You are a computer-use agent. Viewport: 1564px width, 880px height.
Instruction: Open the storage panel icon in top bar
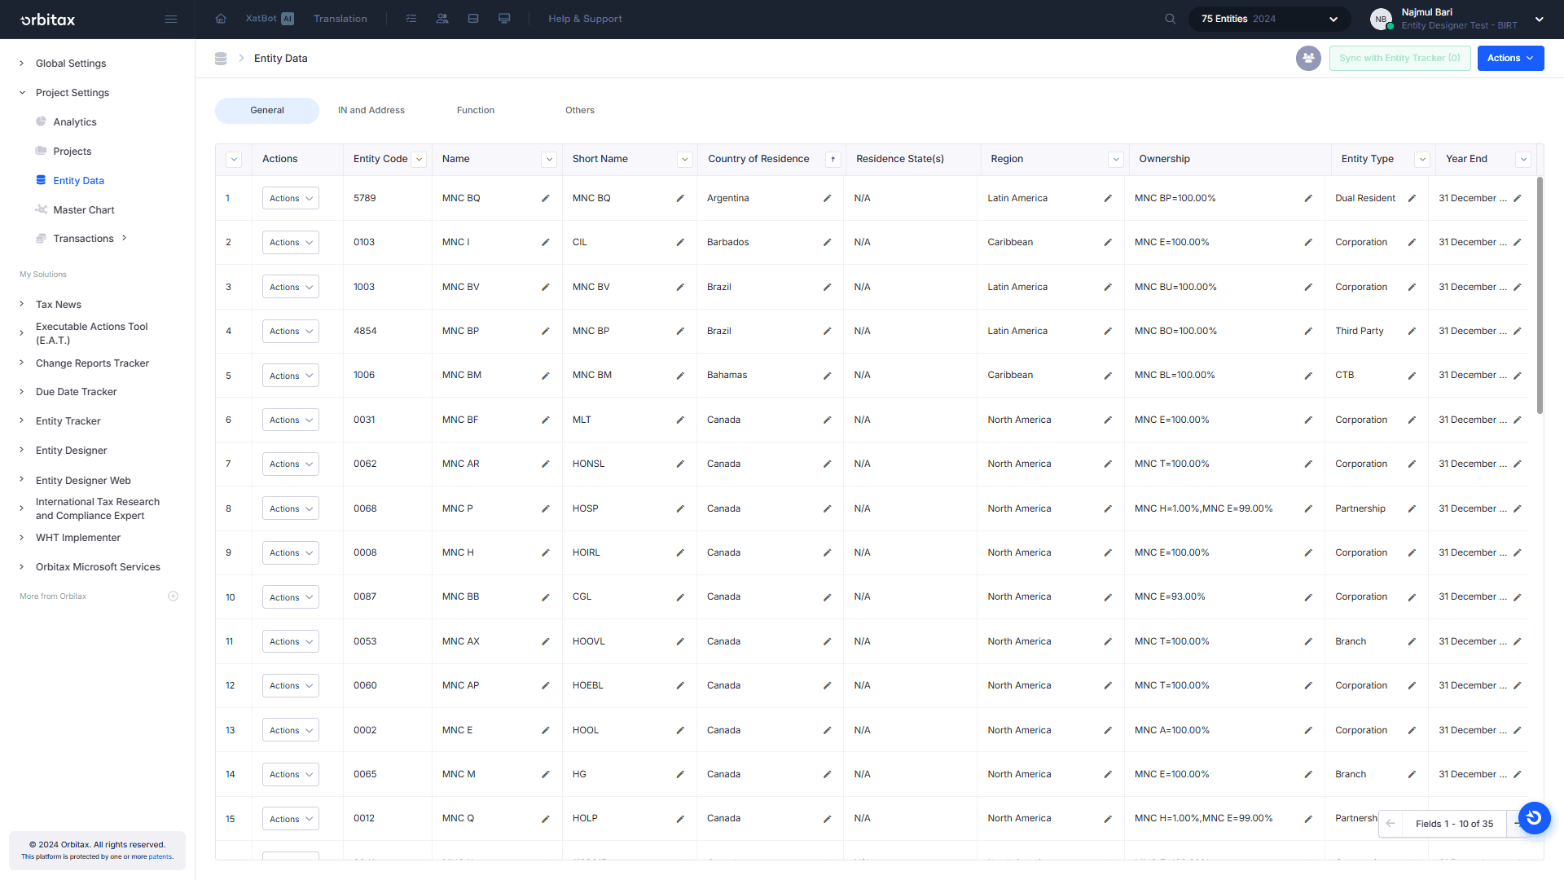[473, 19]
